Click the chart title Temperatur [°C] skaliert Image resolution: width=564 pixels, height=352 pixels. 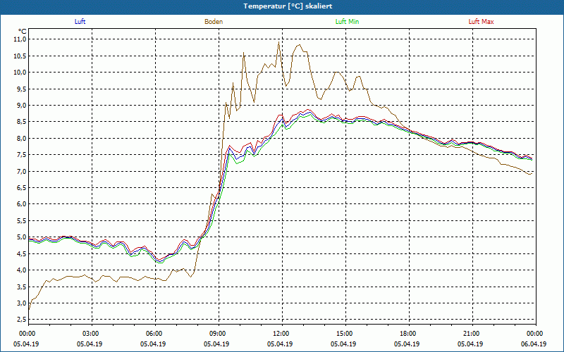(288, 6)
